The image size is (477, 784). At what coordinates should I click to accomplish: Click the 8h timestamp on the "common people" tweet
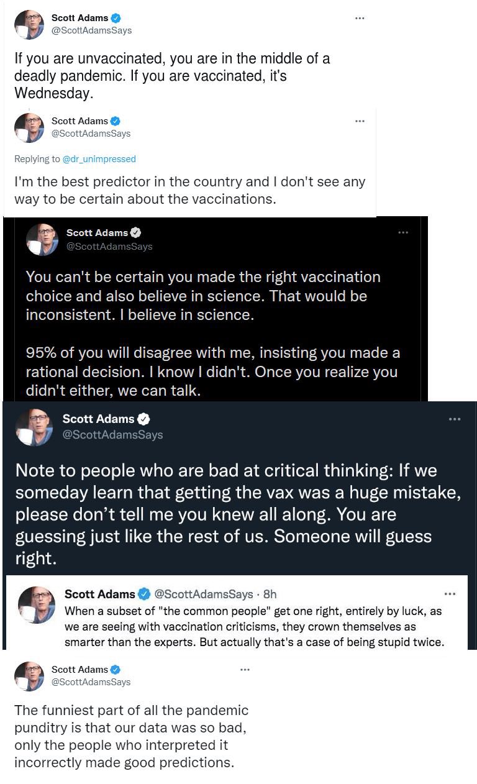(x=270, y=594)
